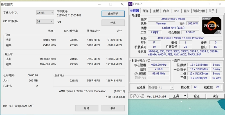This screenshot has height=115, width=225.
Task: Click 压缩 结果 rating 86191 MIPS
Action: (x=115, y=45)
